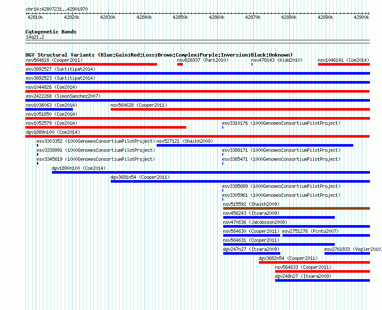Select the nsv564631 (Cooper2011) label
Viewport: 382px width, 310px height.
tap(251, 240)
